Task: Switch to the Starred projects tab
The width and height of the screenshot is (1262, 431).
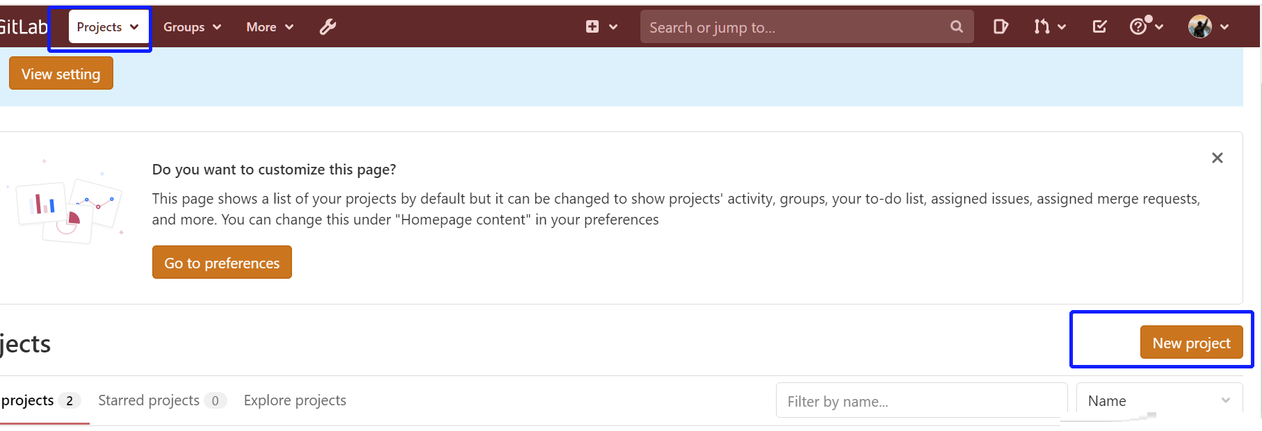Action: tap(162, 400)
